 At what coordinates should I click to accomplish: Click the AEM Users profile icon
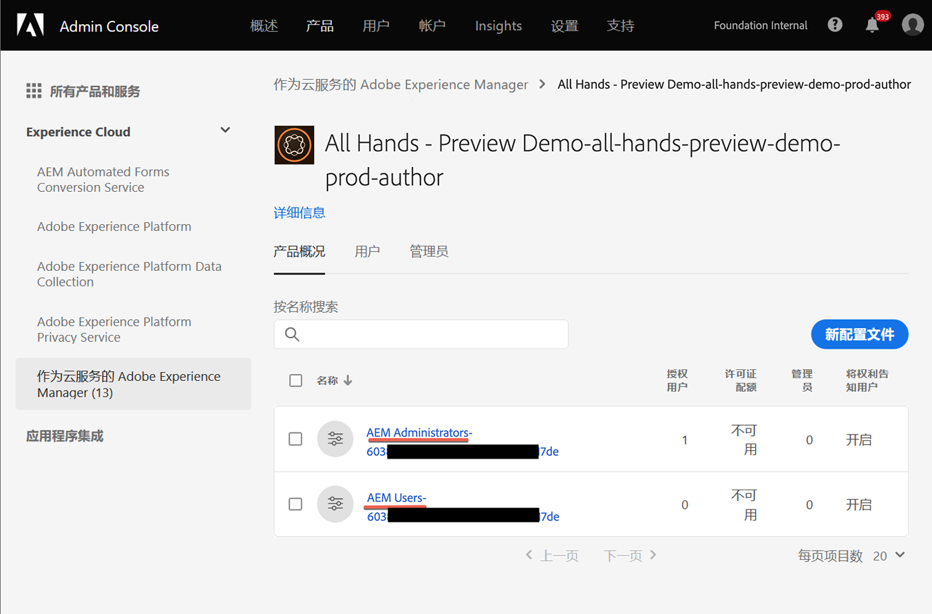coord(335,504)
